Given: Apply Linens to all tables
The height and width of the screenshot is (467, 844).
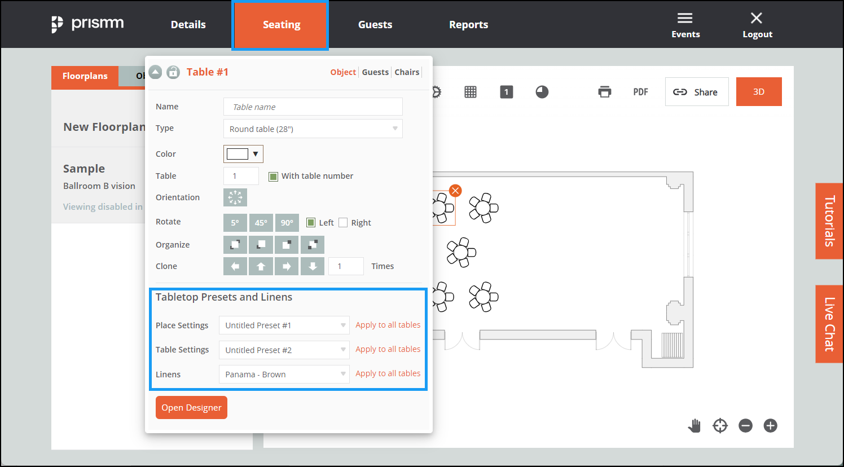Looking at the screenshot, I should point(388,373).
